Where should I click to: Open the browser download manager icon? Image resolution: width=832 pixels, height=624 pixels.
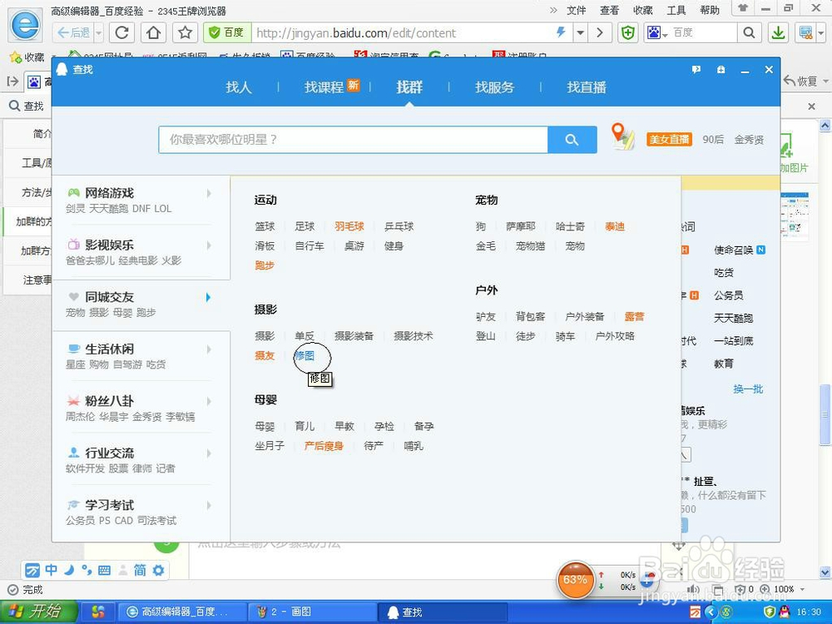779,33
